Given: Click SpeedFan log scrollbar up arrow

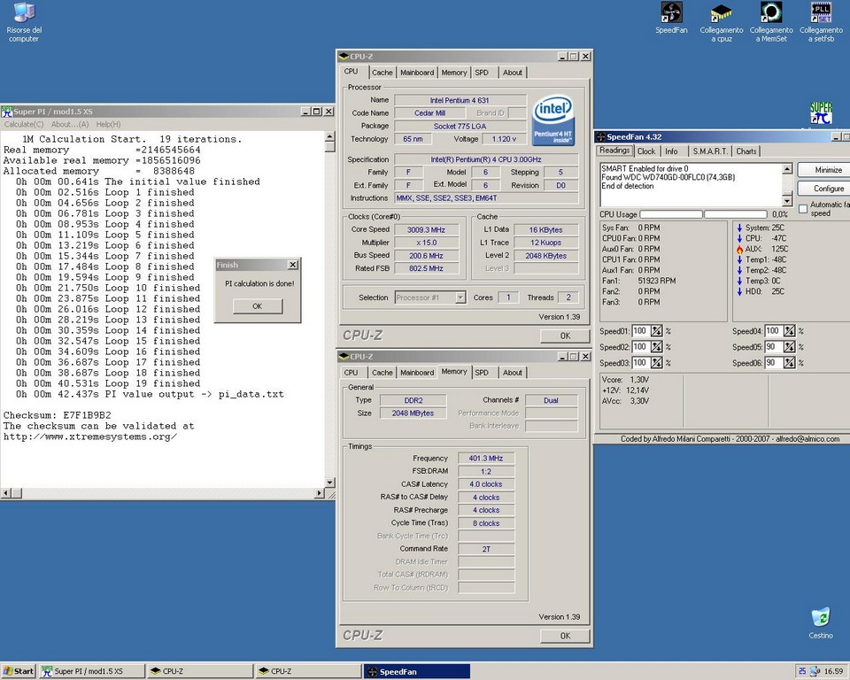Looking at the screenshot, I should [787, 169].
